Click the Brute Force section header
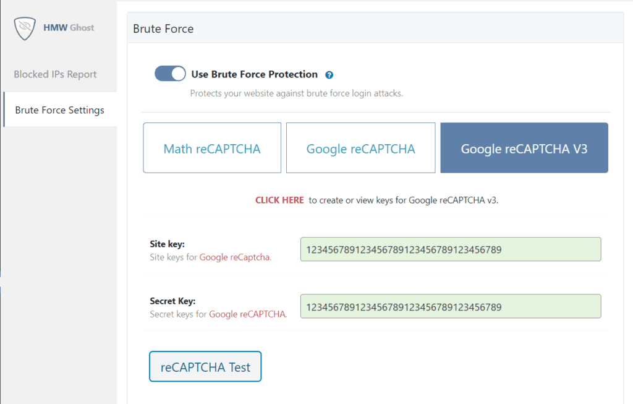 [x=163, y=28]
